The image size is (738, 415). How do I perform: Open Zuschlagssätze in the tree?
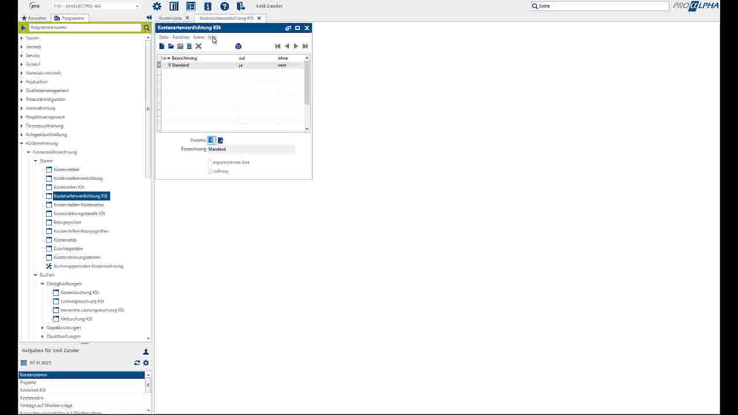coord(68,248)
